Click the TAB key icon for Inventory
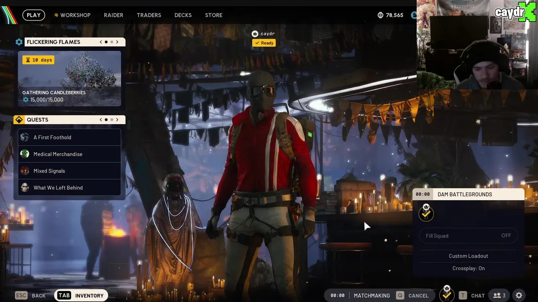The width and height of the screenshot is (538, 302). click(x=64, y=295)
